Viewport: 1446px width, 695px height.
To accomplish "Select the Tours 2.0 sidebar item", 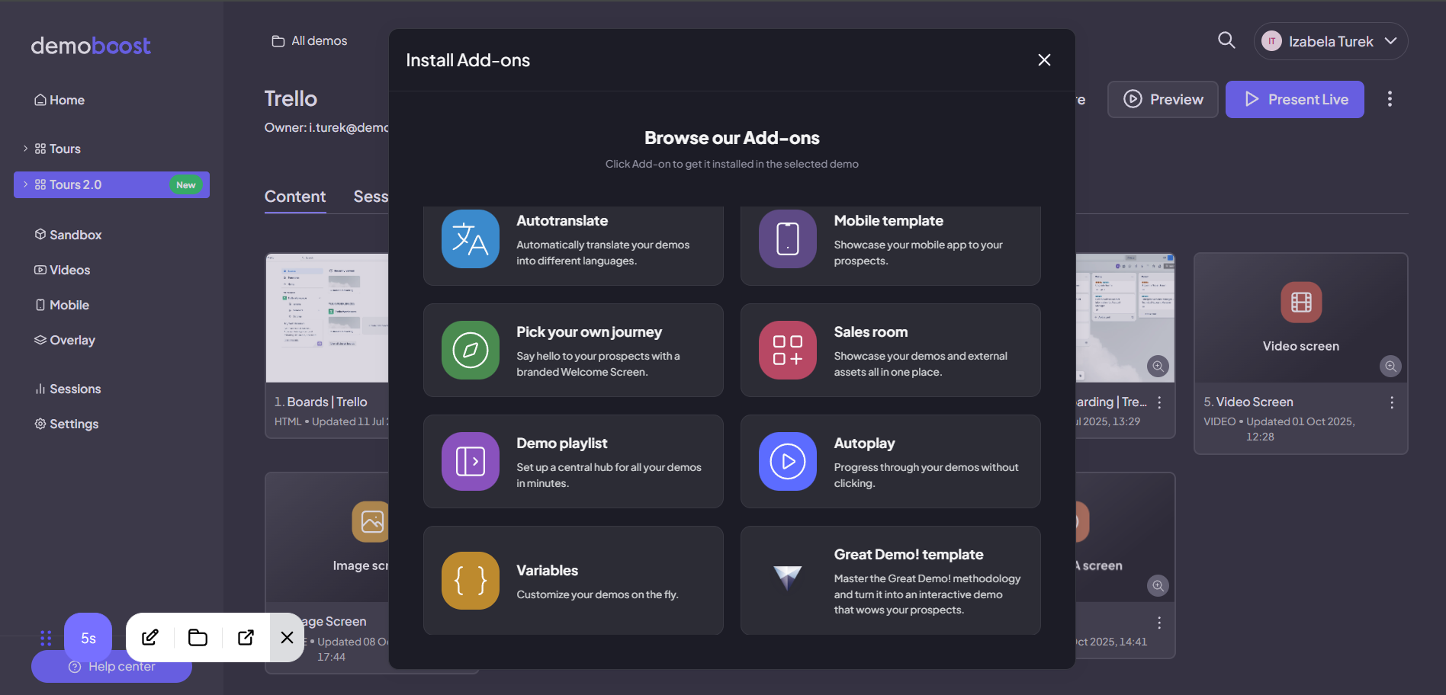I will point(111,184).
